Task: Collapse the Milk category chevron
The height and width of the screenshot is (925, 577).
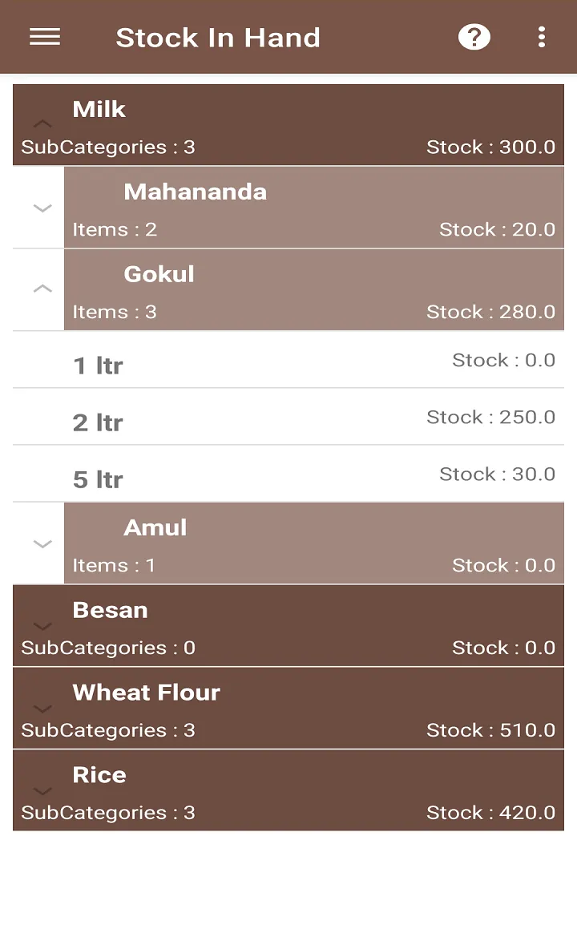Action: pos(42,123)
